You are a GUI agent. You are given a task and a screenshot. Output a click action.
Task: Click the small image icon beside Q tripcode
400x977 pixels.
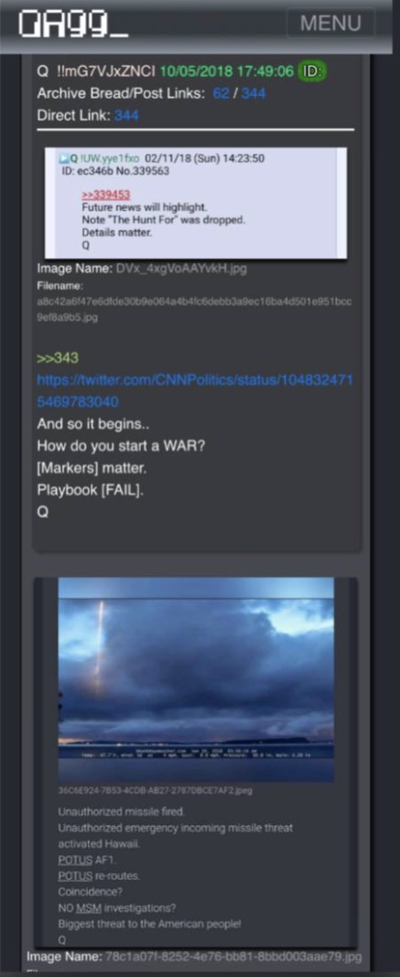(x=64, y=158)
